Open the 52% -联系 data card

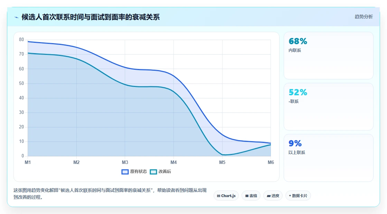pos(329,107)
